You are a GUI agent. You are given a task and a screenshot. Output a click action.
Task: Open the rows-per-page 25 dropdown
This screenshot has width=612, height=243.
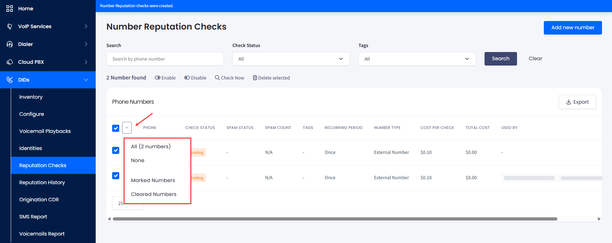[127, 203]
